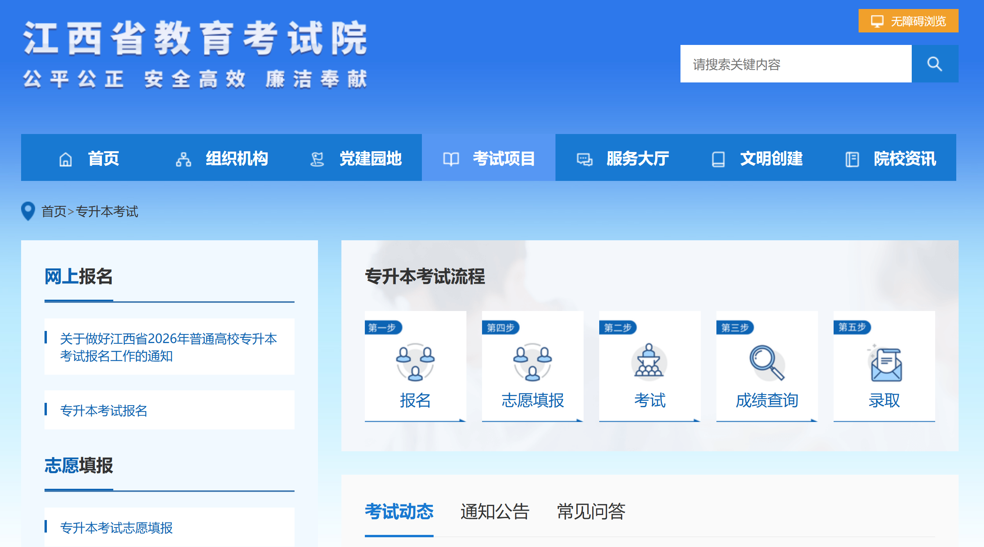The width and height of the screenshot is (984, 547).
Task: Click the 考试 podium step icon
Action: (x=649, y=361)
